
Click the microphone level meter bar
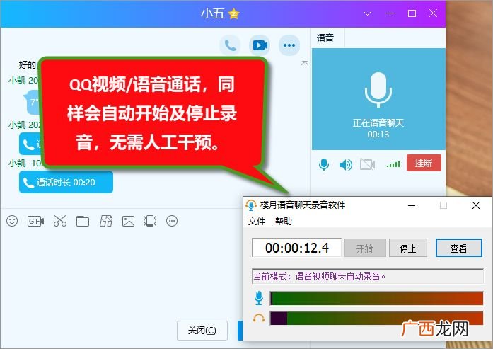[376, 298]
